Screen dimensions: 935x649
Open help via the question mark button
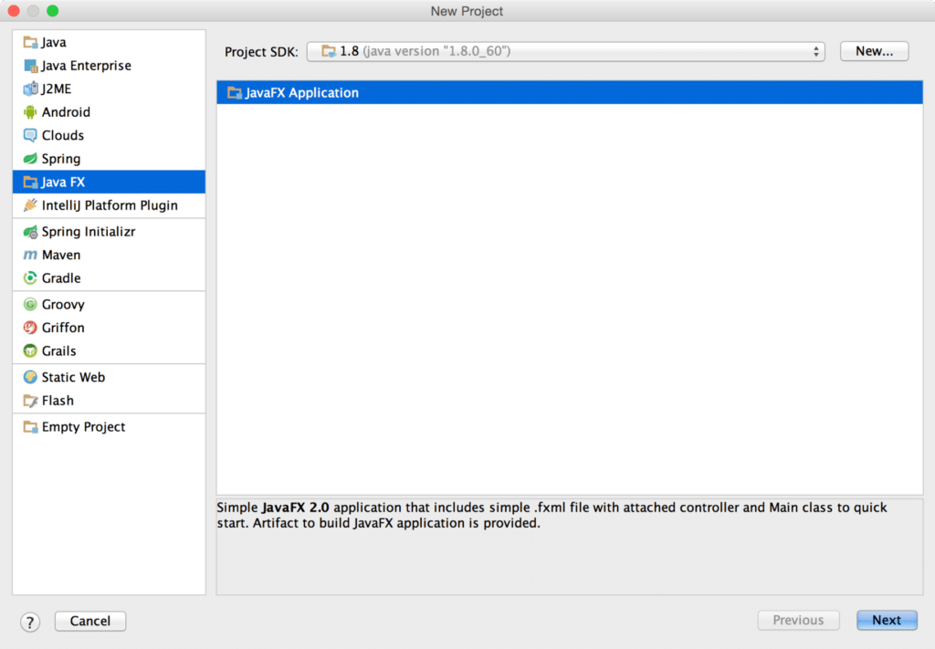pos(29,621)
